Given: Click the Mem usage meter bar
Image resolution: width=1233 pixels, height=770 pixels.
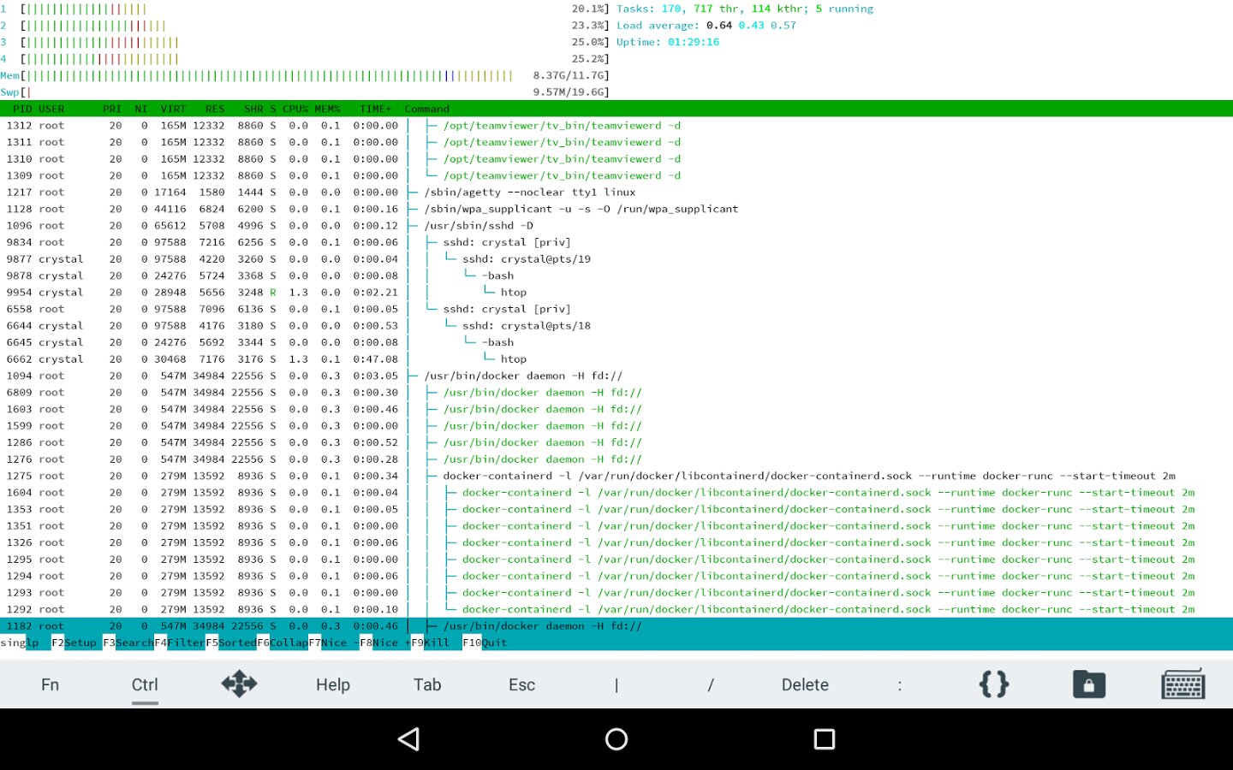Looking at the screenshot, I should 267,75.
